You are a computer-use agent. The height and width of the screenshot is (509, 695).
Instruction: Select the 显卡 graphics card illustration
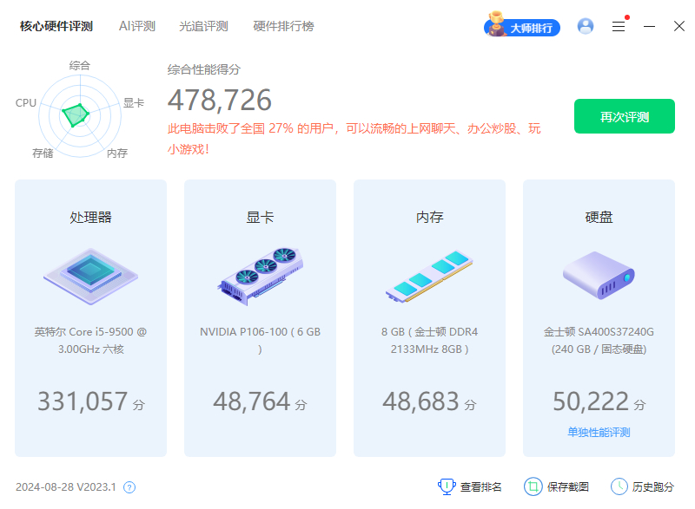260,277
